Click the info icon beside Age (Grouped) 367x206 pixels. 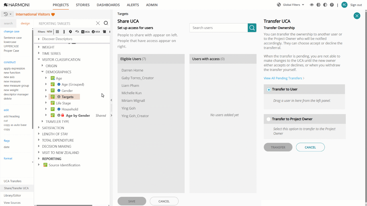59,84
